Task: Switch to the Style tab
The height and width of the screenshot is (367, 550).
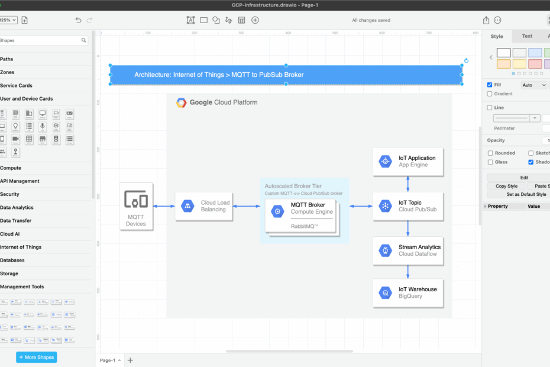Action: 497,36
